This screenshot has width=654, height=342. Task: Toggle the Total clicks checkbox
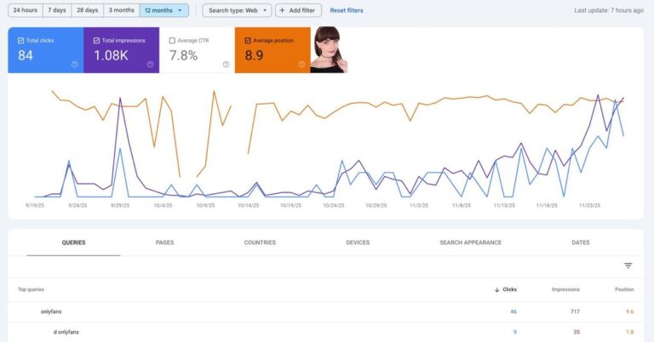[x=20, y=40]
